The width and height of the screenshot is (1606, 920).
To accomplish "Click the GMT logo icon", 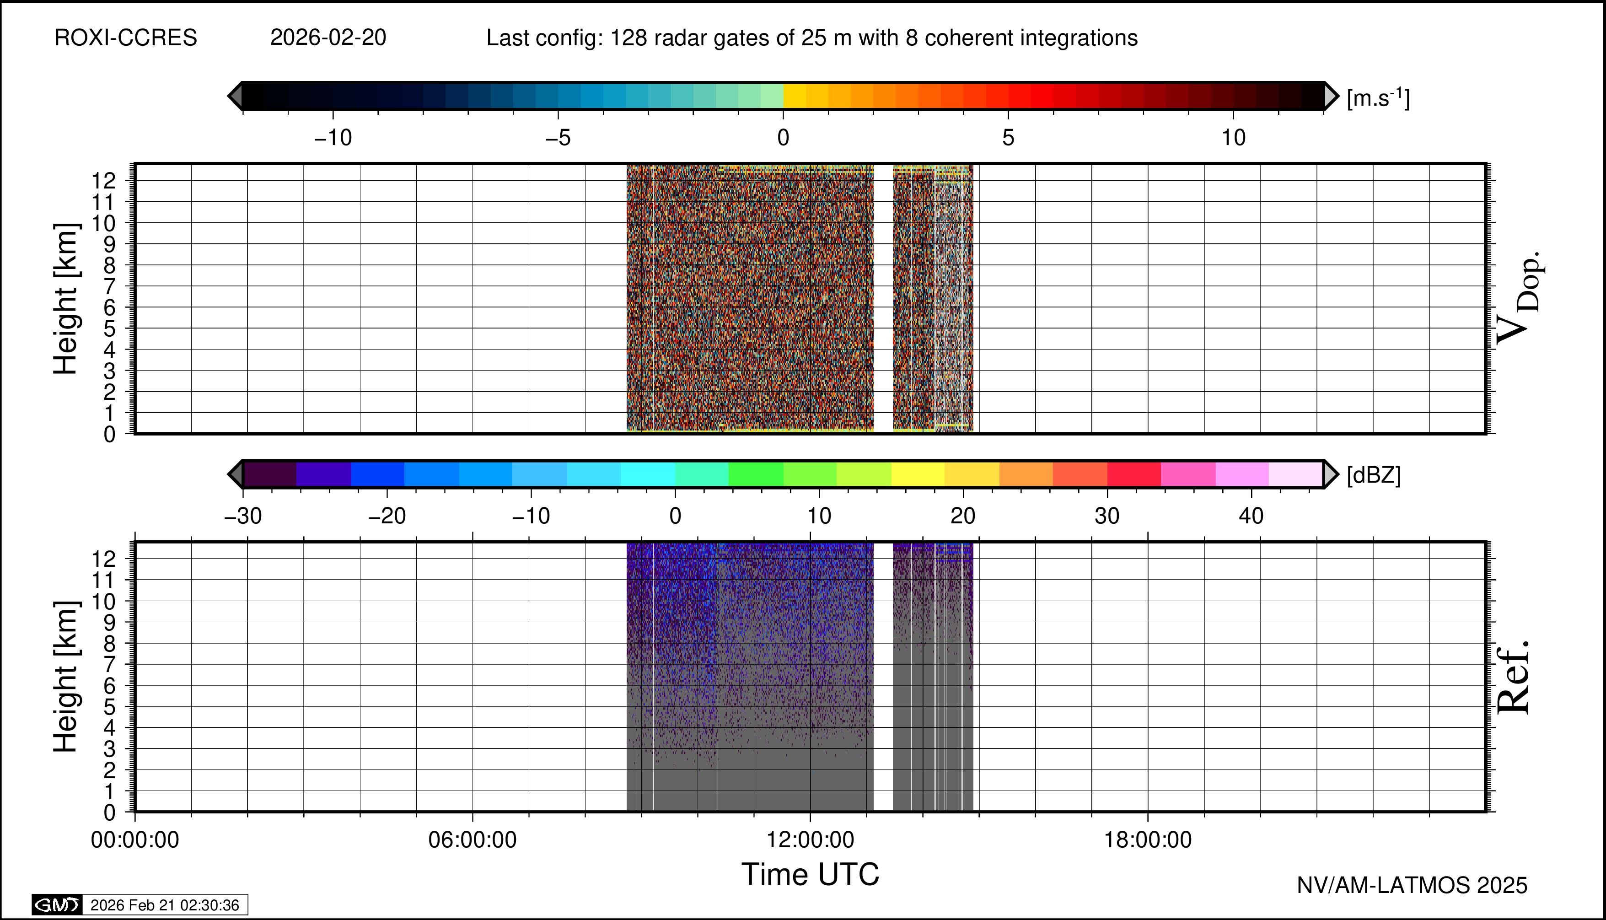I will (57, 905).
